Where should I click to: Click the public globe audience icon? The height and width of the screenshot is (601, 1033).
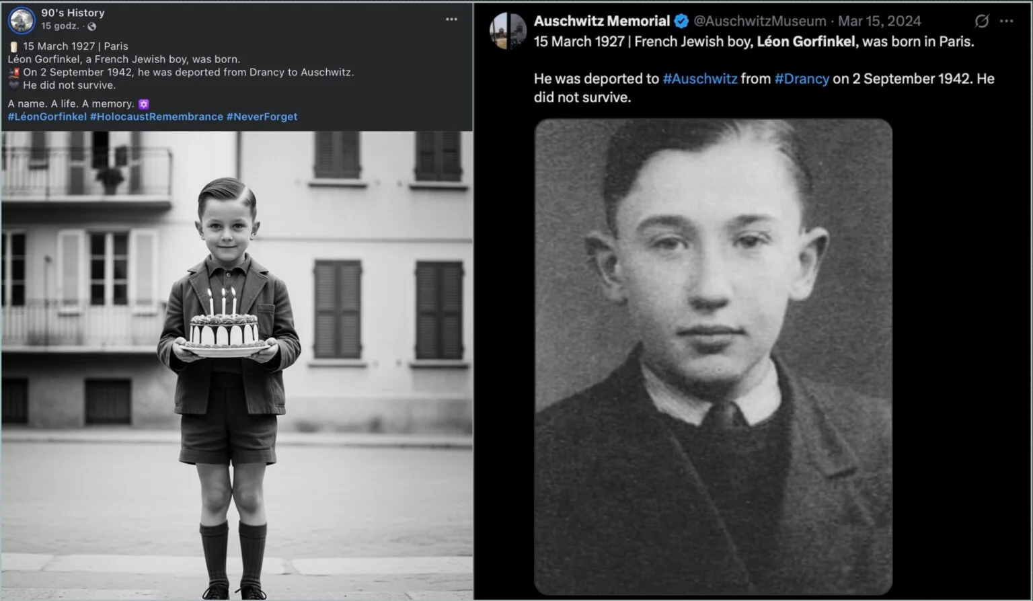pos(92,26)
